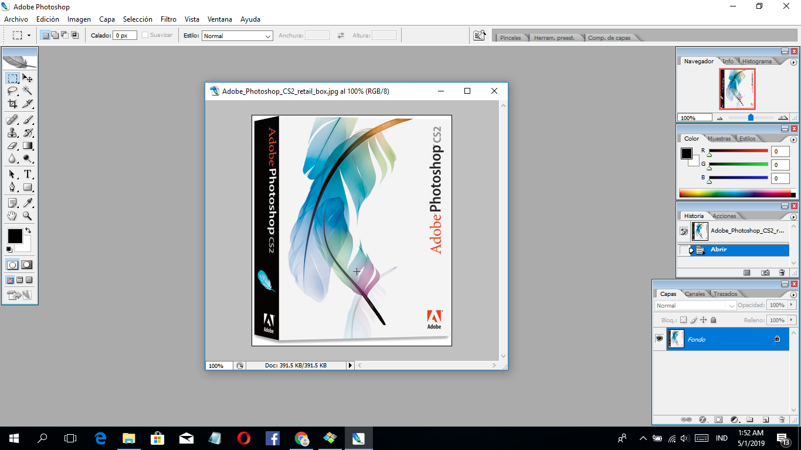Open Relleno slider arrow
Screen dimensions: 801x450
coord(792,320)
